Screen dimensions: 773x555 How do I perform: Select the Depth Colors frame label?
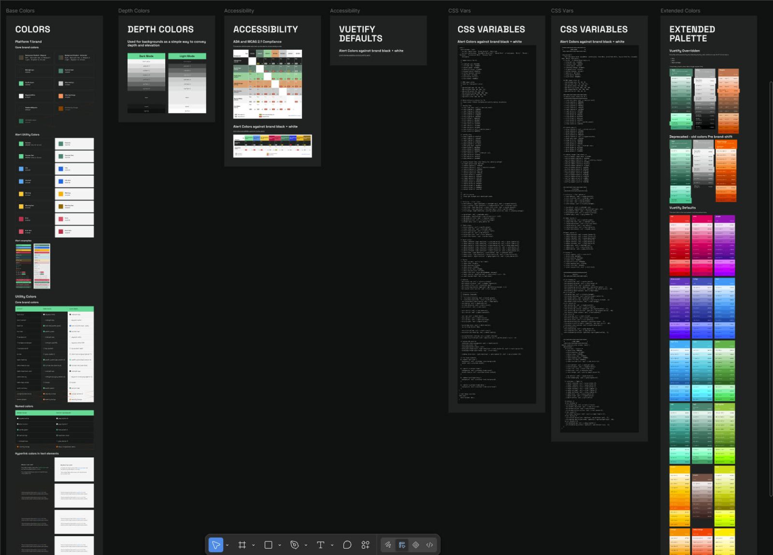point(134,11)
